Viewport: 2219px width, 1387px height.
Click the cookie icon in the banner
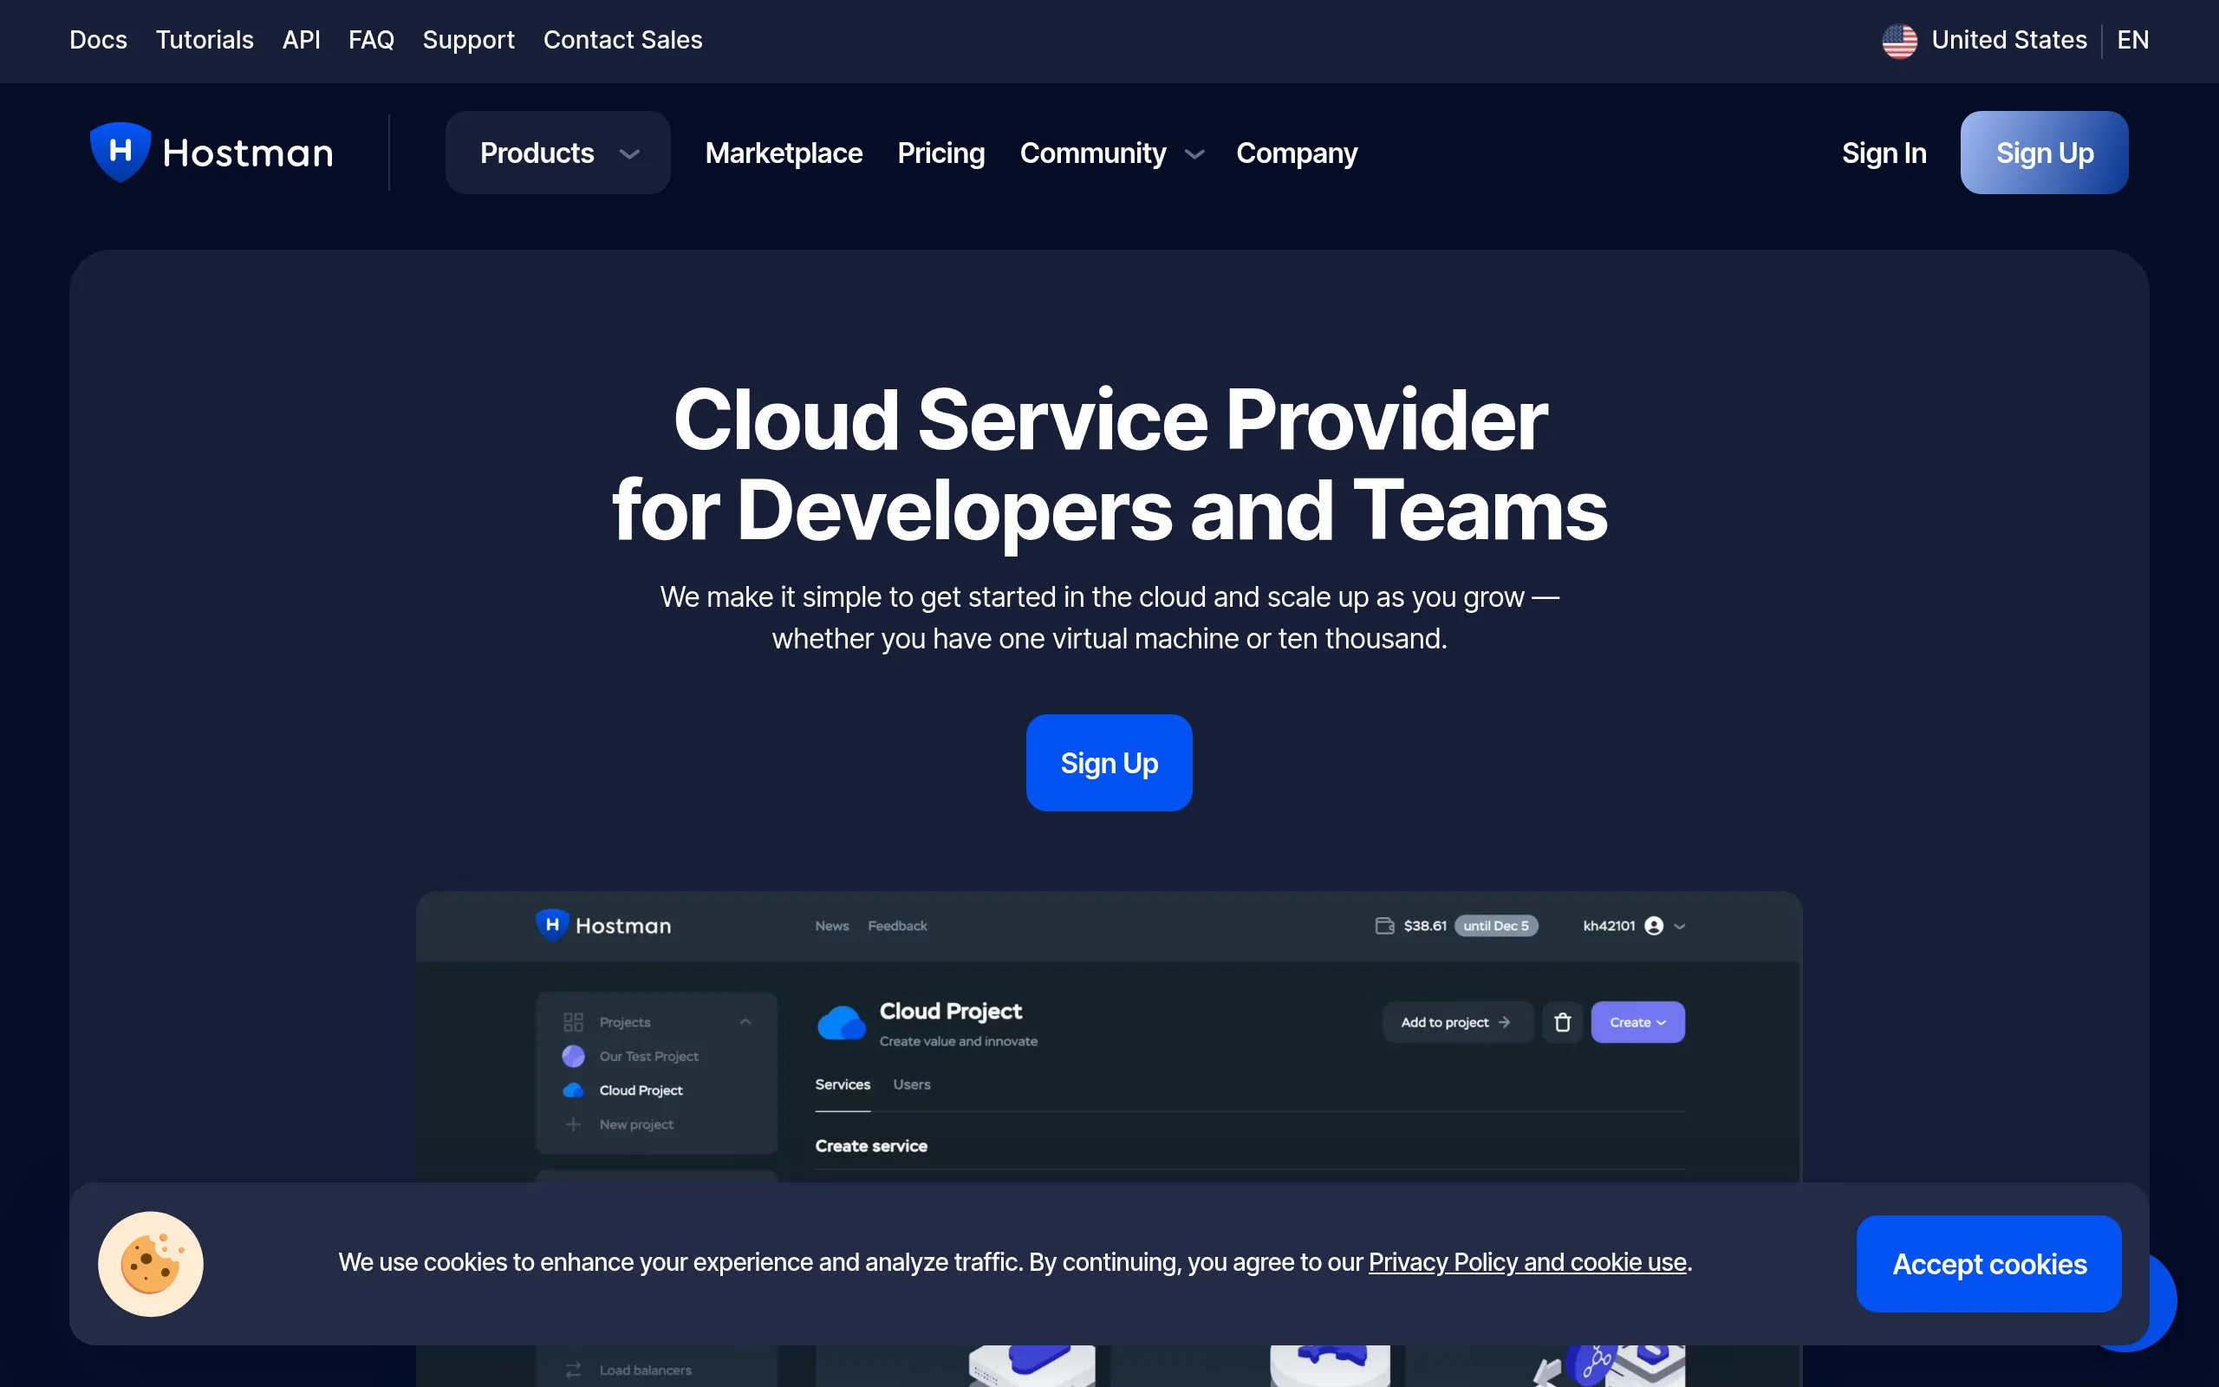pos(150,1263)
